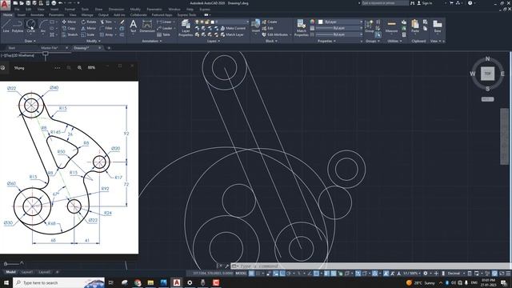Select the Polyline tool
The width and height of the screenshot is (512, 288).
[18, 26]
